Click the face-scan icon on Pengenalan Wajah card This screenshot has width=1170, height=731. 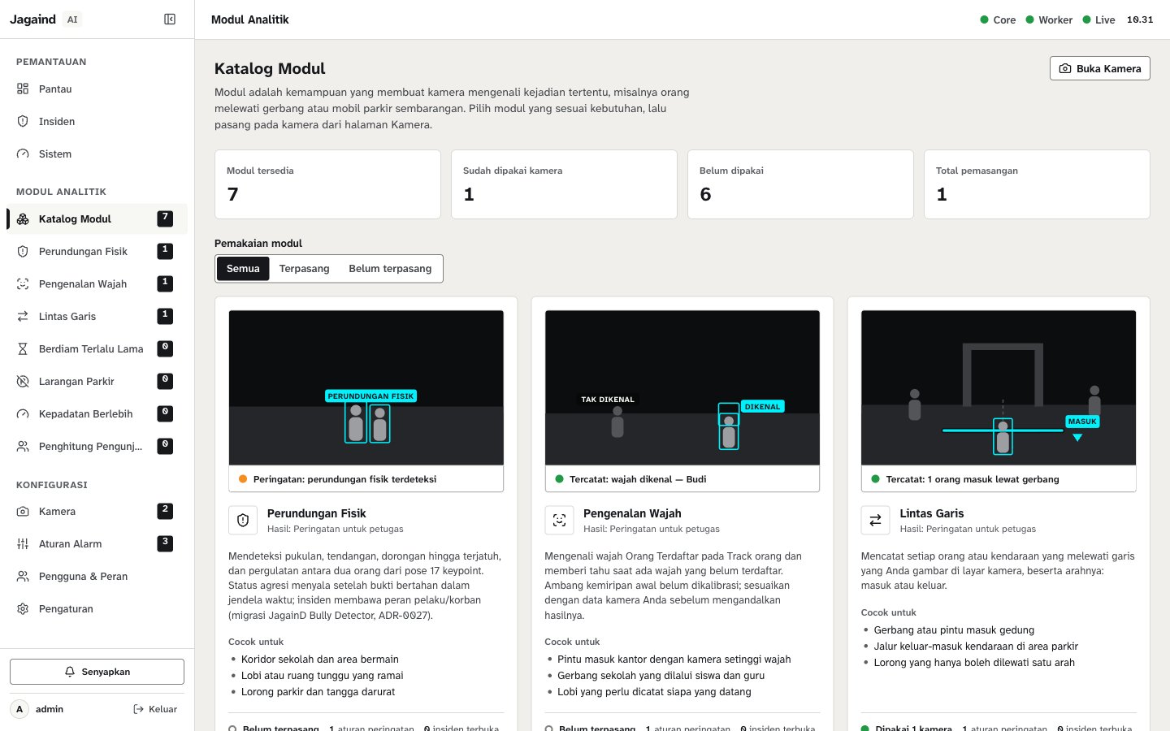559,521
